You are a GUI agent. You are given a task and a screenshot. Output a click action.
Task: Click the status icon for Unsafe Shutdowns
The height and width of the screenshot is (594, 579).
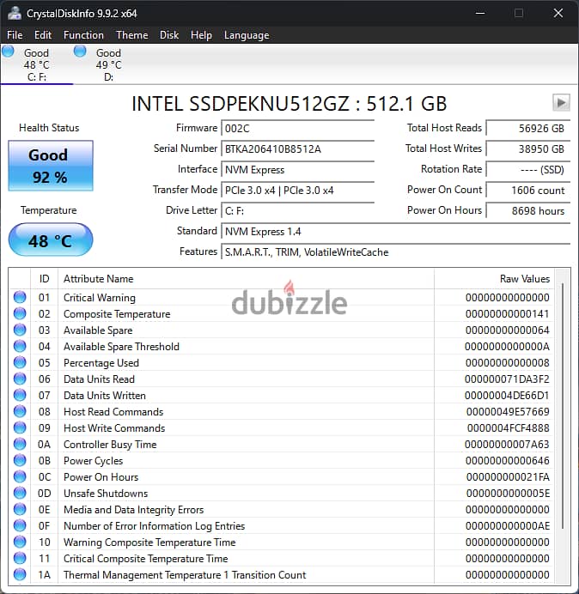(x=20, y=493)
